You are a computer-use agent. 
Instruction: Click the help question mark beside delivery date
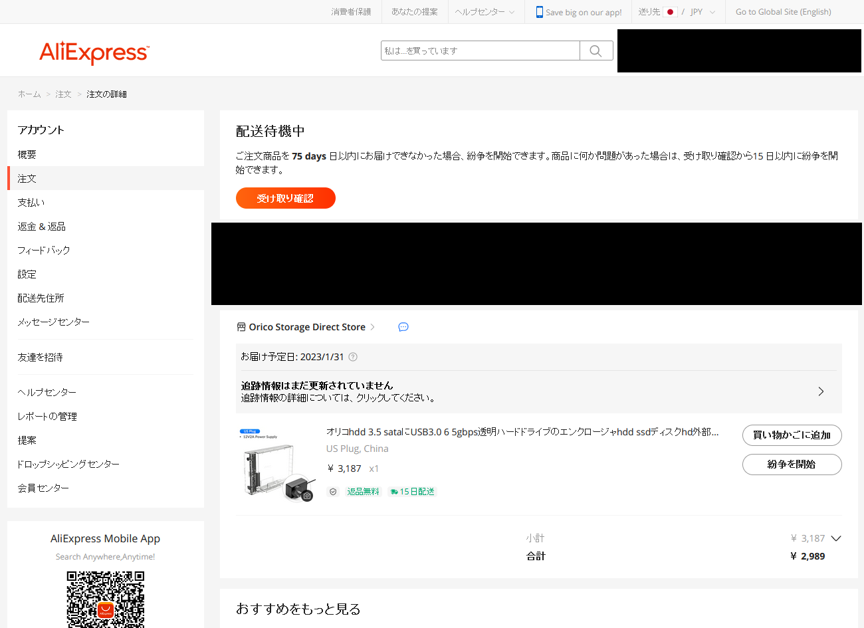[353, 357]
